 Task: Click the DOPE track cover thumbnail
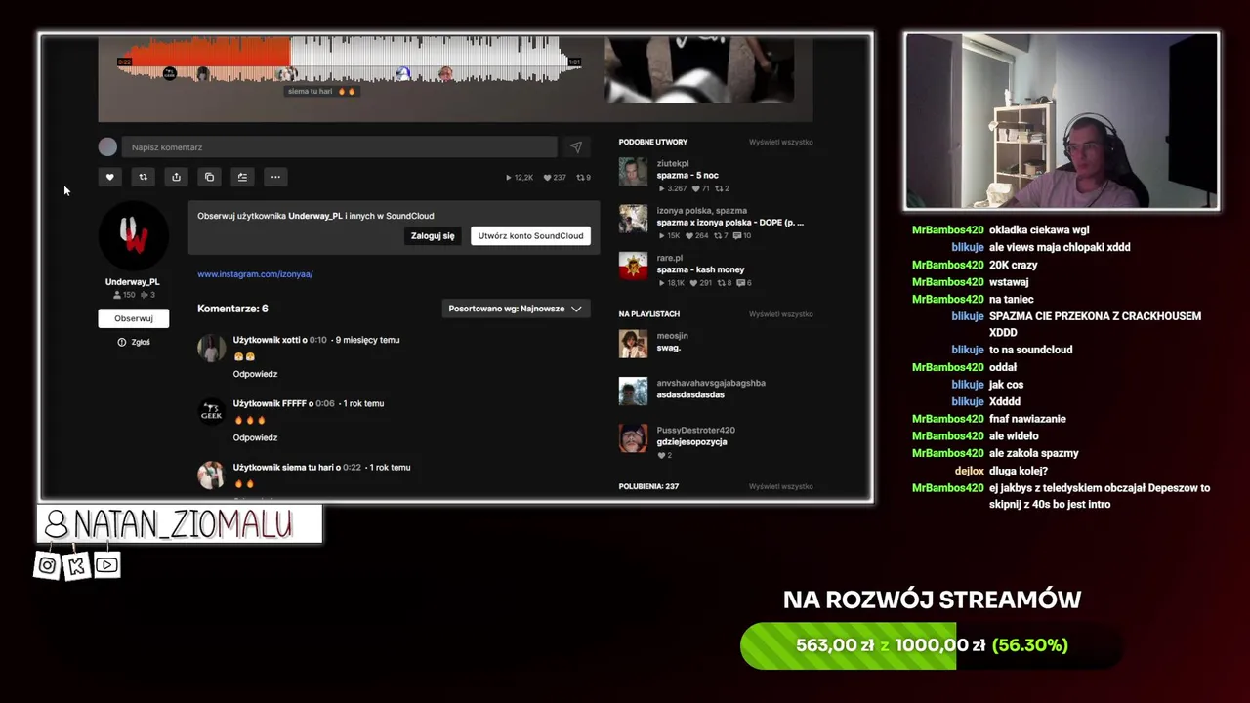click(633, 219)
